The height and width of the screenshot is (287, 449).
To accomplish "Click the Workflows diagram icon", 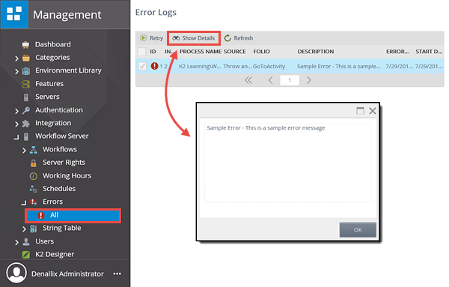I will click(34, 150).
